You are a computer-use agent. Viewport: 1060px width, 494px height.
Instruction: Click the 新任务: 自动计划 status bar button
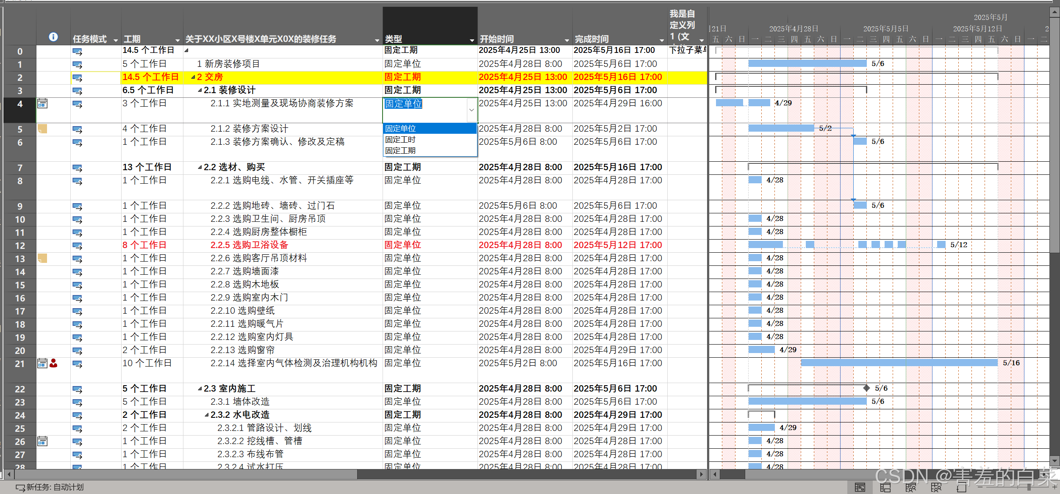pyautogui.click(x=50, y=487)
